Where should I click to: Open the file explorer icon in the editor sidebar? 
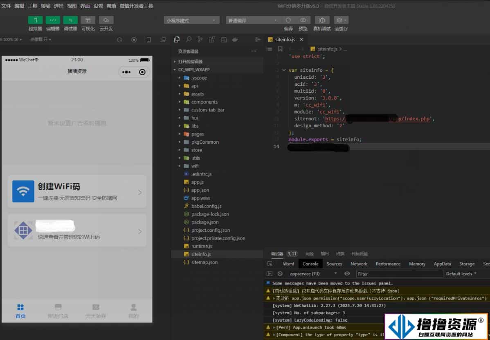click(x=177, y=40)
